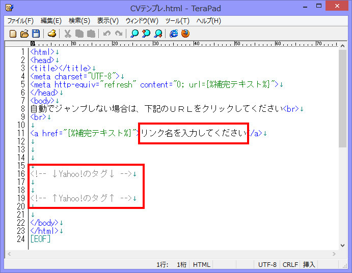Click the HTML mode status bar entry
This screenshot has width=352, height=273.
point(201,265)
